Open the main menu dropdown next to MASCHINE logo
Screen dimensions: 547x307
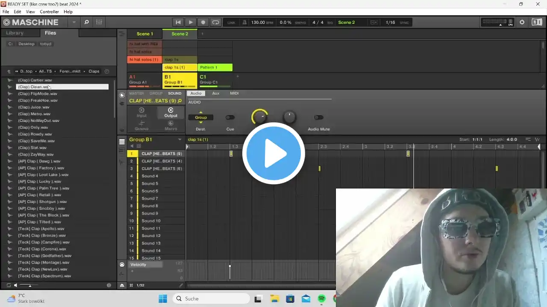74,22
